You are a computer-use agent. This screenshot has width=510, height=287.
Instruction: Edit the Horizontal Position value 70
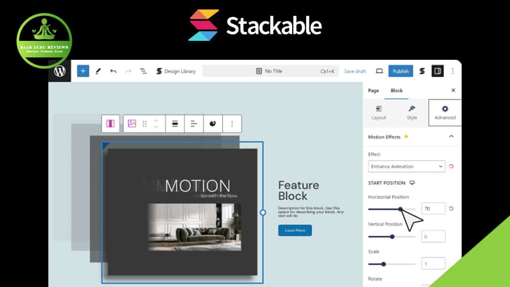click(433, 209)
